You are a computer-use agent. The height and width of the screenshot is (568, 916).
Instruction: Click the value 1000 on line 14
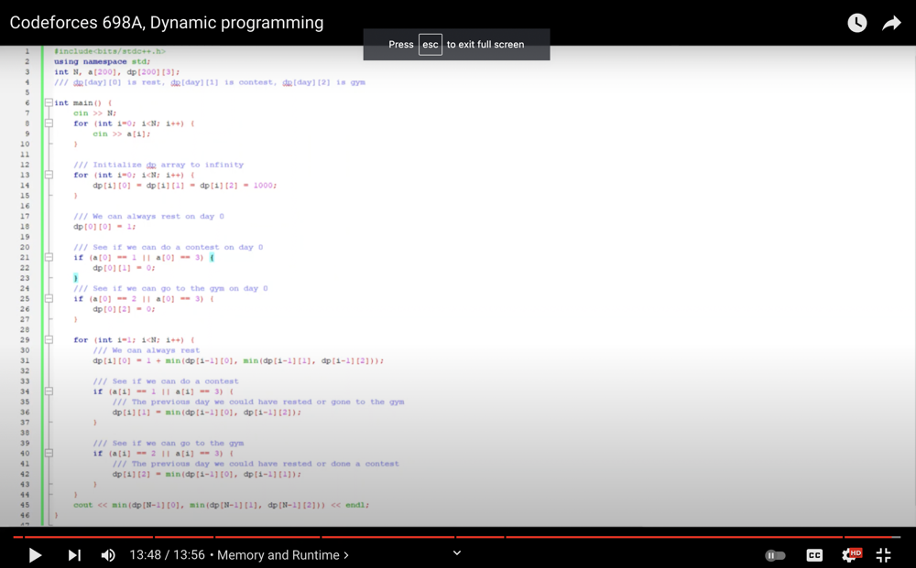[264, 186]
